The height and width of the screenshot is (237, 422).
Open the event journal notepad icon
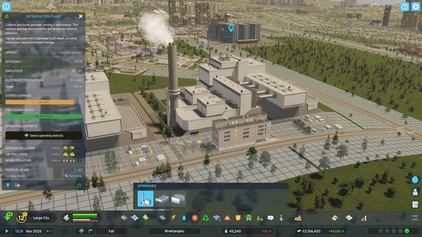(x=415, y=204)
